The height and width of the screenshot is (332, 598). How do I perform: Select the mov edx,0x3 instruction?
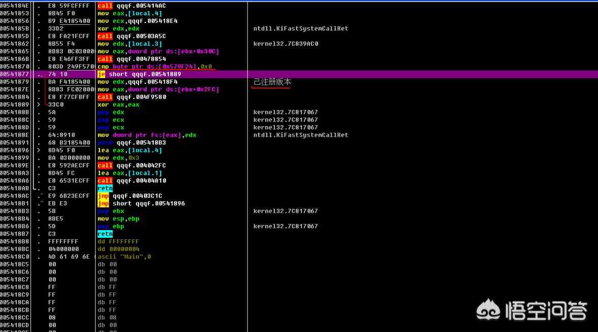pyautogui.click(x=118, y=158)
